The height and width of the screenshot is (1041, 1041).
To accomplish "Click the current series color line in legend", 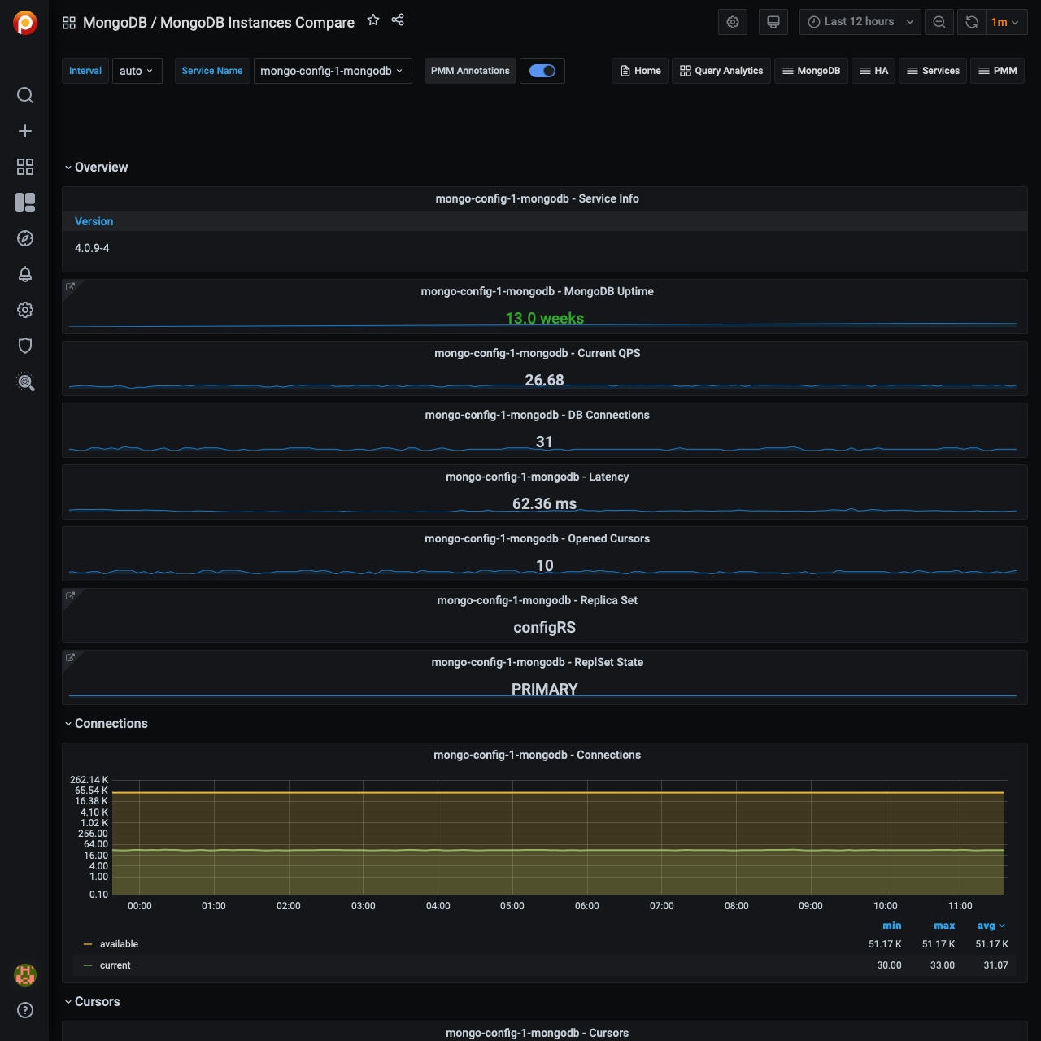I will (x=88, y=965).
